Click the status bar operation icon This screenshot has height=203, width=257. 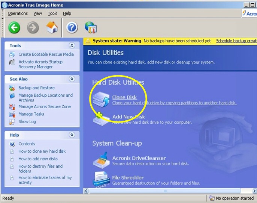tap(212, 198)
